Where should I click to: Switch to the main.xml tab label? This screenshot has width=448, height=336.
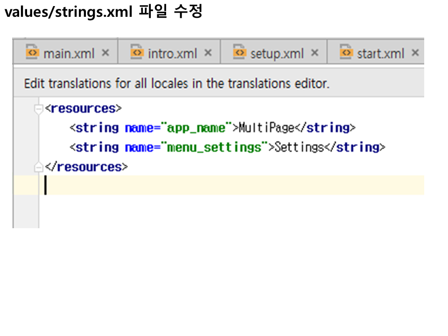point(69,54)
